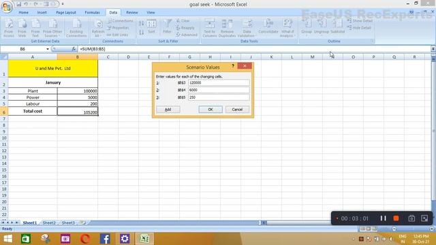Click Hide Detail in Outline group

[359, 28]
